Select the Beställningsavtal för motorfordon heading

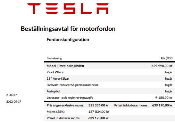click(x=68, y=29)
